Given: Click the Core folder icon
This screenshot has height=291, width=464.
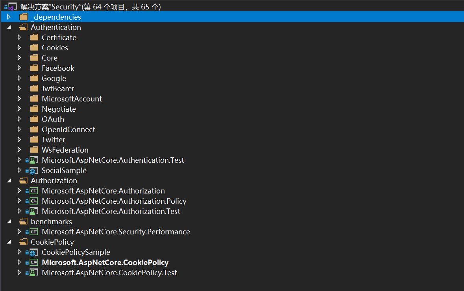Looking at the screenshot, I should tap(34, 58).
